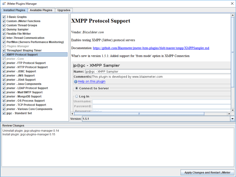
Task: Click the vertical scrollbar thumb of description
Action: 233,52
